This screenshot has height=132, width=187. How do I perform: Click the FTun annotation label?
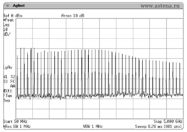(8, 96)
